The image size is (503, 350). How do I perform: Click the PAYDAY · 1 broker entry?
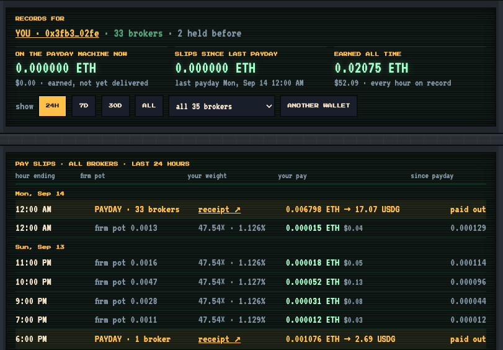point(133,339)
